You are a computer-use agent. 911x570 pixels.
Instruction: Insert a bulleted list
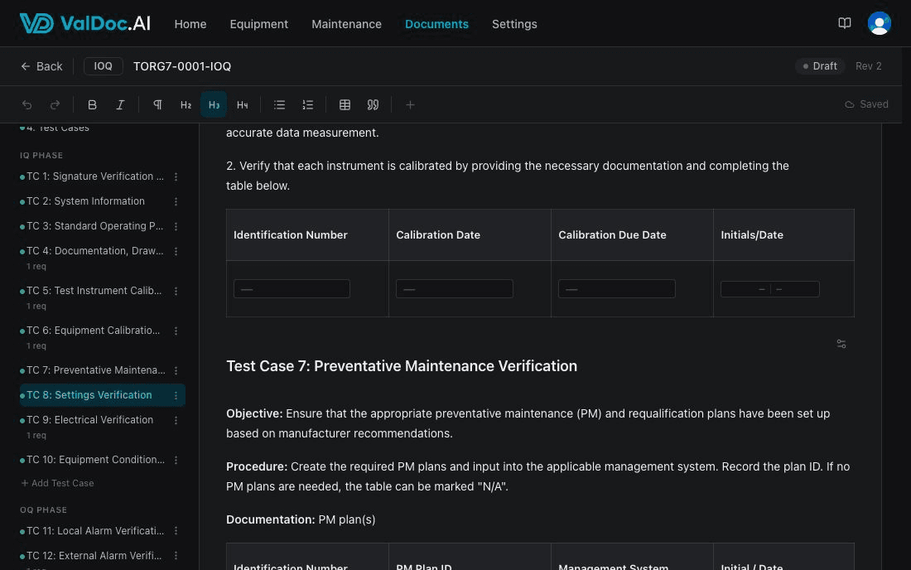click(x=279, y=104)
